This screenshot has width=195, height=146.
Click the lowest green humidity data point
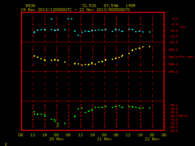point(58,126)
